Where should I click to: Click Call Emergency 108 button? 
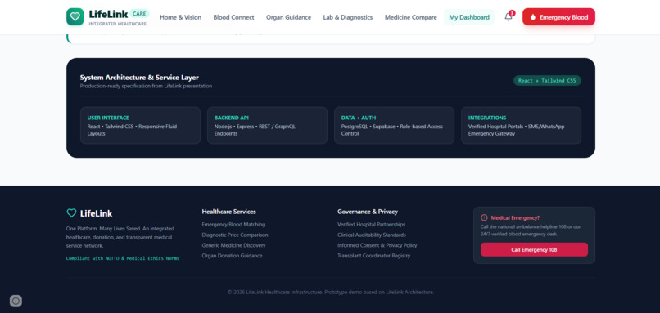534,249
